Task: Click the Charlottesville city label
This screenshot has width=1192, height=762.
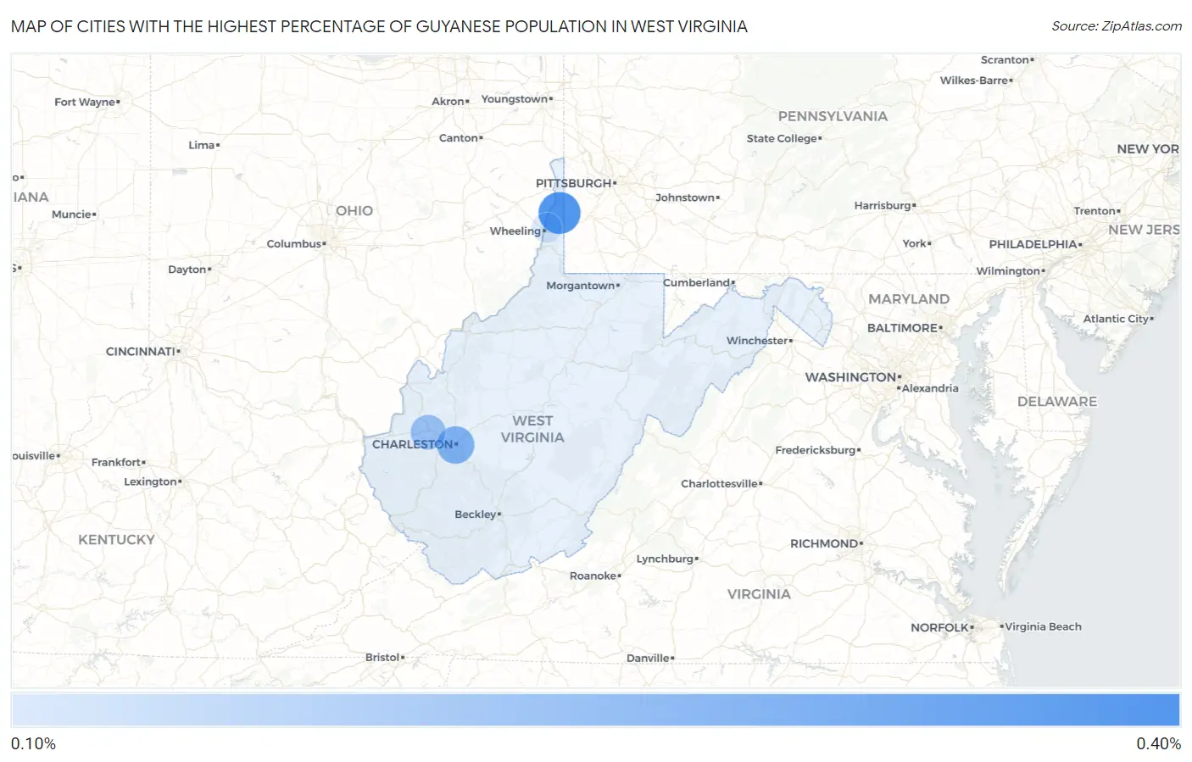Action: click(x=720, y=484)
